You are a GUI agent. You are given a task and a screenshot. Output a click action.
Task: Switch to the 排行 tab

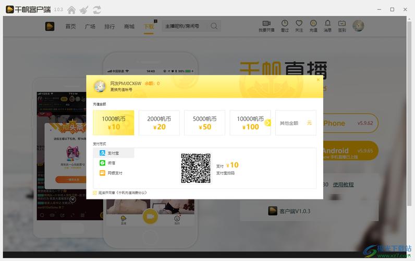click(109, 26)
